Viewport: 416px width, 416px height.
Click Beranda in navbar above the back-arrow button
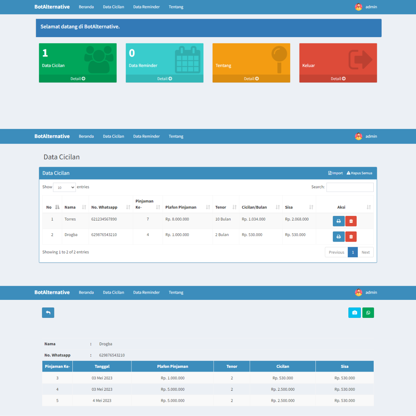[86, 292]
